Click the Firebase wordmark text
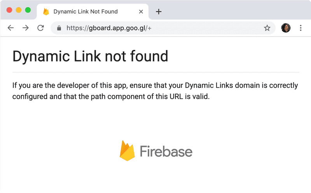 (x=166, y=151)
